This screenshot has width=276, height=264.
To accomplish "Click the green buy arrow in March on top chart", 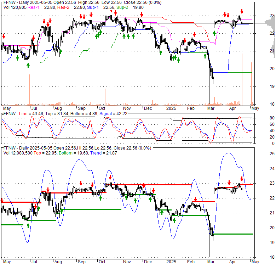I will [x=214, y=33].
